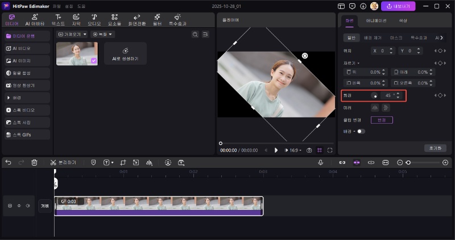This screenshot has height=240, width=455.
Task: Add a position keyframe with diamond icon
Action: point(440,50)
